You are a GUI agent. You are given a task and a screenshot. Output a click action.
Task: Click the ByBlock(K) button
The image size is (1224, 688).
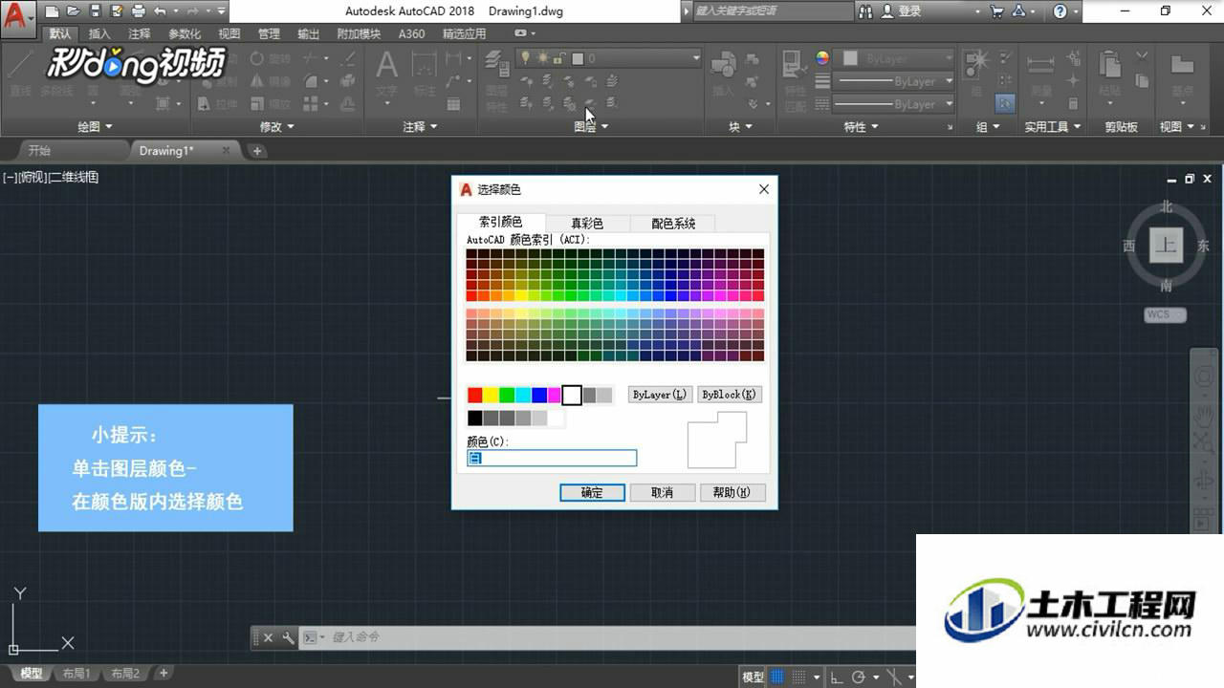click(729, 395)
